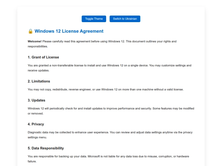Click the paragraph about backing up data

[108, 159]
